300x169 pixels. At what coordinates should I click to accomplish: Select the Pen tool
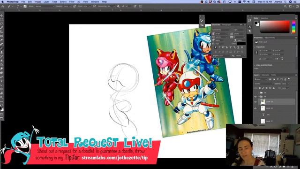tap(1, 77)
